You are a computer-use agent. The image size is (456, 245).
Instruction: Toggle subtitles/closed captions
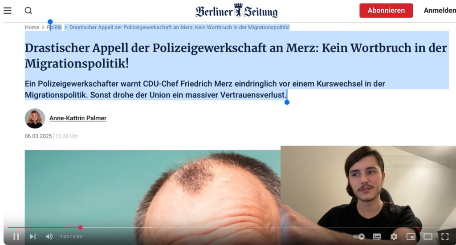377,237
